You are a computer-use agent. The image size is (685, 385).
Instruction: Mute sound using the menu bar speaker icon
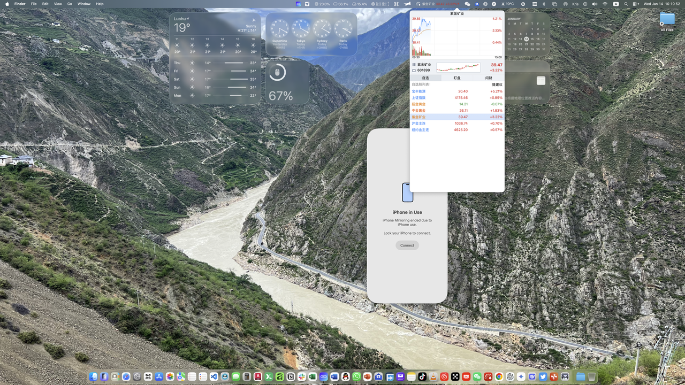595,4
